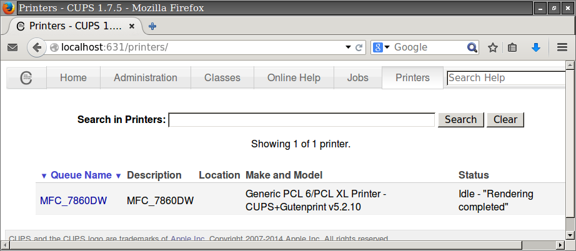Open a new tab with plus icon
Image resolution: width=576 pixels, height=251 pixels.
coord(152,26)
